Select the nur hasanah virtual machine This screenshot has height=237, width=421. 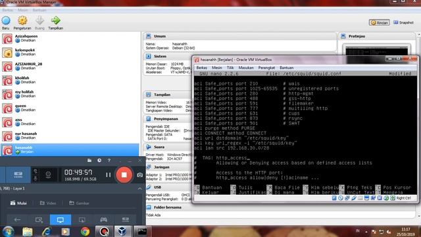tap(70, 136)
